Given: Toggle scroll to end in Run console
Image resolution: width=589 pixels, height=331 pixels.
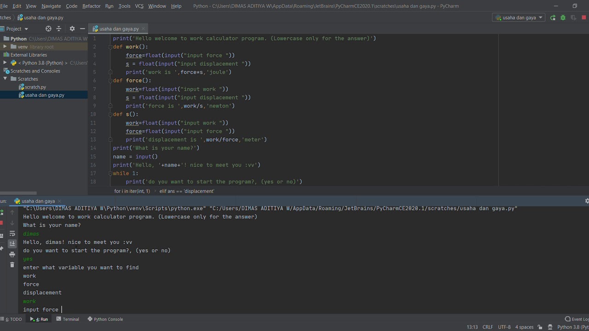Looking at the screenshot, I should tap(12, 244).
